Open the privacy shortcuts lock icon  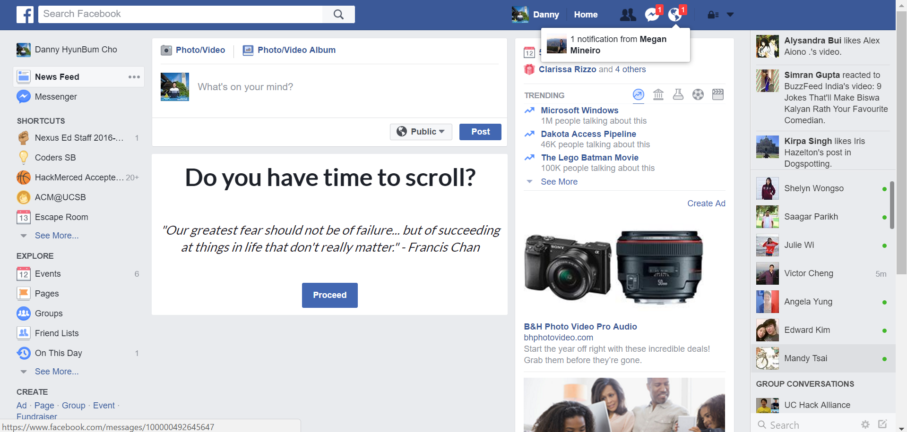pyautogui.click(x=713, y=15)
